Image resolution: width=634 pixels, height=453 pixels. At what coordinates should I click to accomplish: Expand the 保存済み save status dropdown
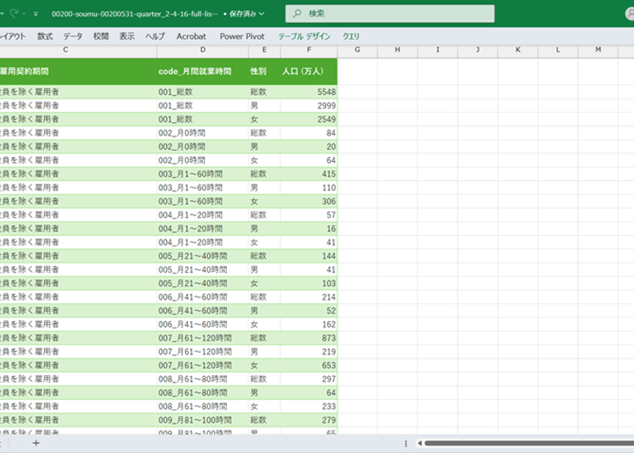(x=261, y=14)
